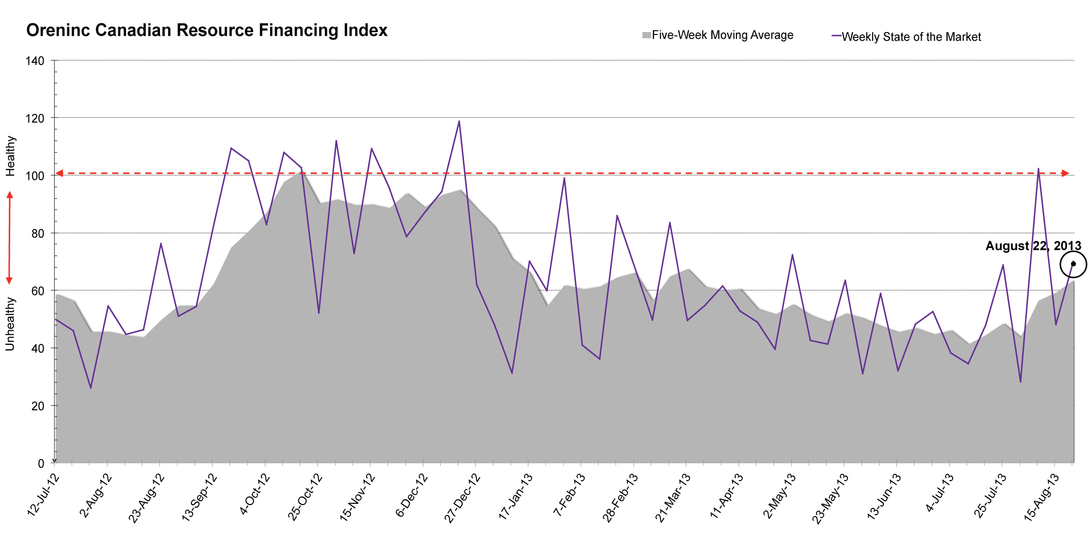Click the y-axis value 120
The height and width of the screenshot is (553, 1088).
(x=35, y=118)
